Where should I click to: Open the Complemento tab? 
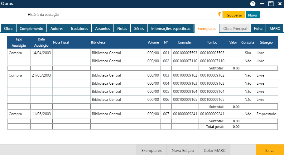[x=31, y=29]
